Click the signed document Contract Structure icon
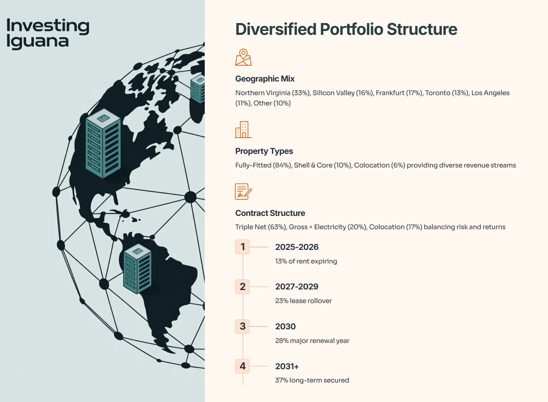This screenshot has width=548, height=402. click(x=243, y=191)
